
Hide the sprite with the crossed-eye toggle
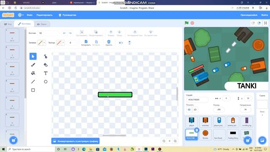pyautogui.click(x=195, y=110)
